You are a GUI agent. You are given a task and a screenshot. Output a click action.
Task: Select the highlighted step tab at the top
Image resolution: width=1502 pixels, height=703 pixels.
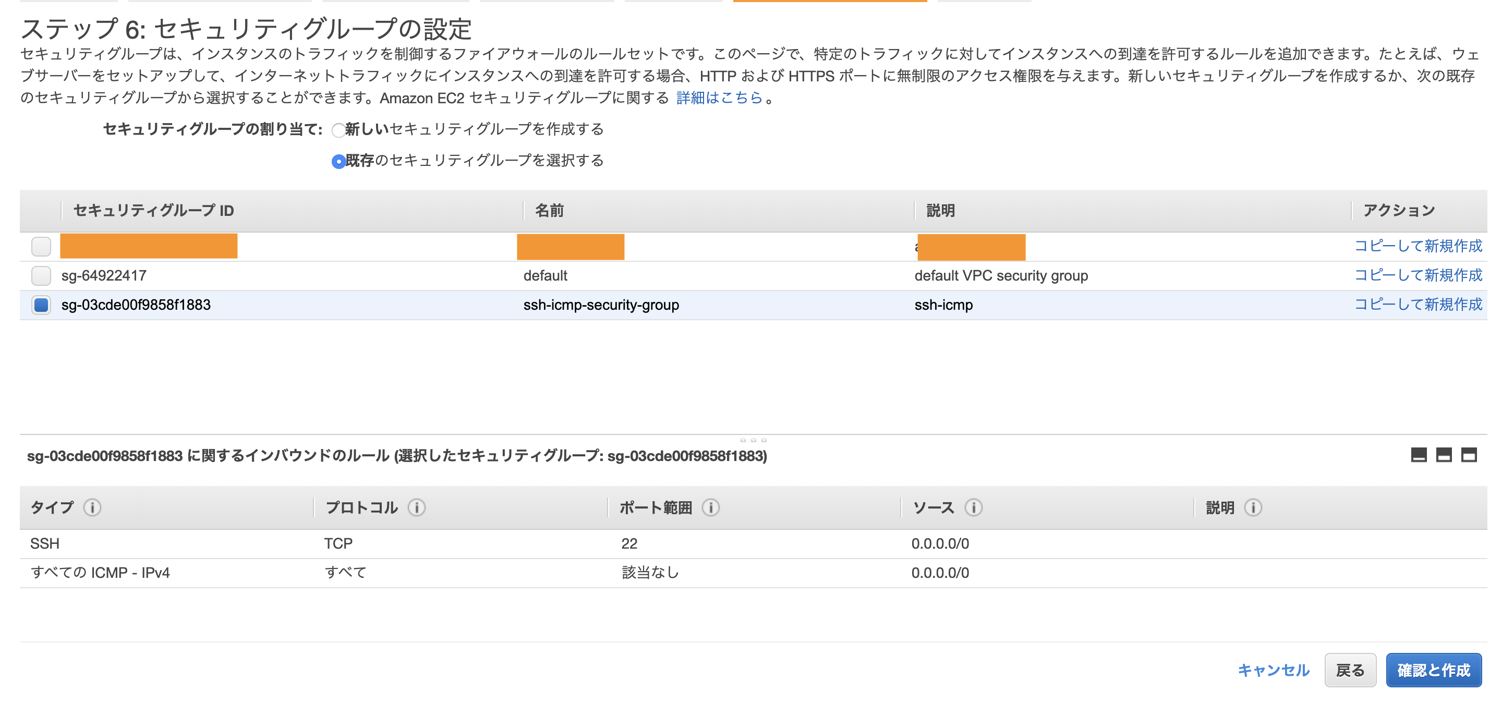(830, 2)
